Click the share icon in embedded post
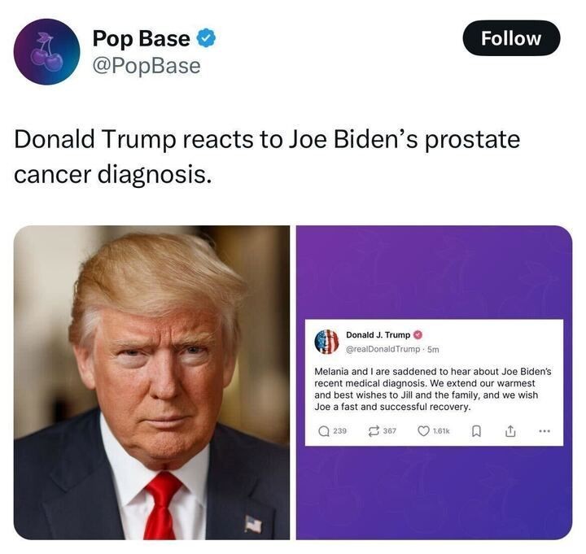Screen dimensions: 586x554 510,431
